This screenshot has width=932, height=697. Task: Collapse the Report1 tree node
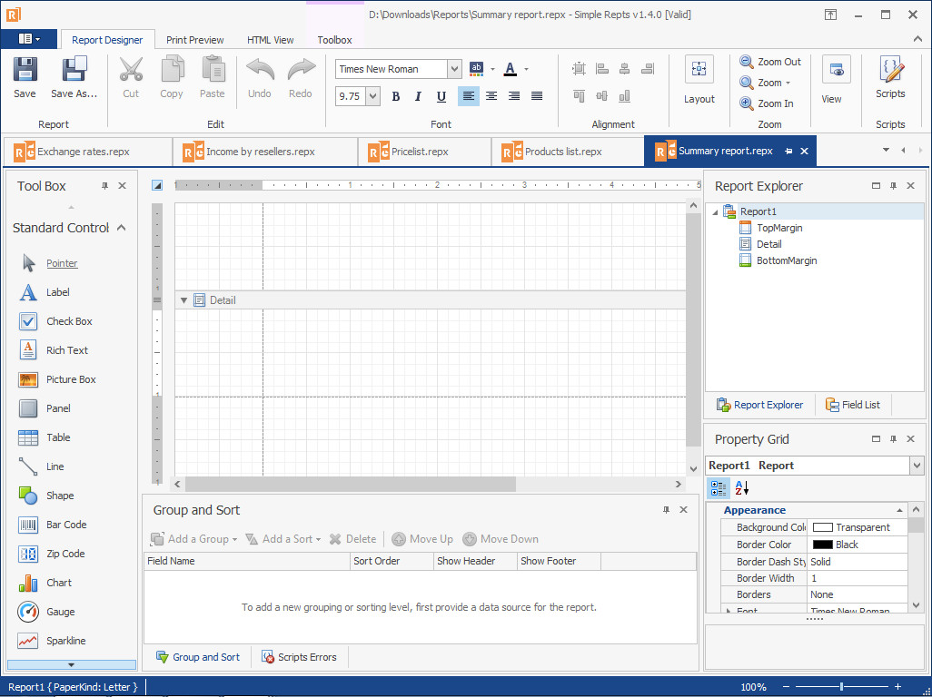pyautogui.click(x=715, y=212)
